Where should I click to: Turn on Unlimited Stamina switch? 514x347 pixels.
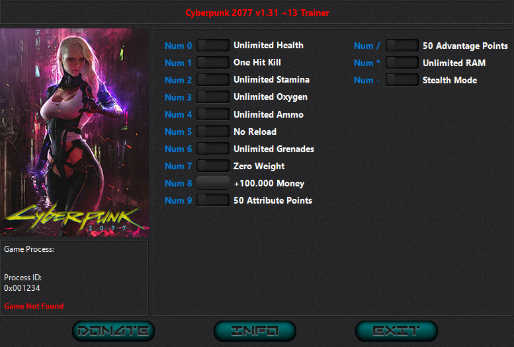click(x=213, y=79)
